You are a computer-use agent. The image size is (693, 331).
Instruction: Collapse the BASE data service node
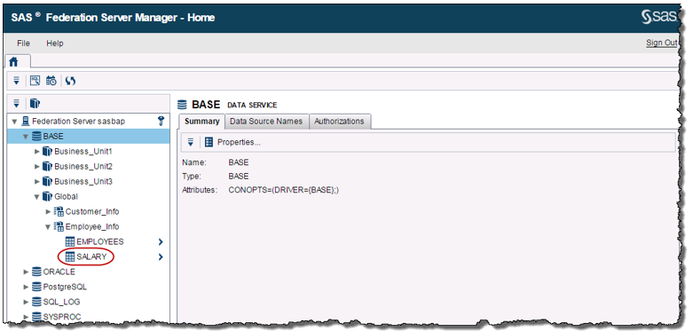tap(26, 137)
